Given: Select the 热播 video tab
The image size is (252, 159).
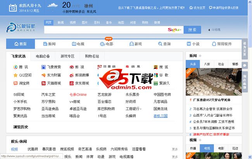Looking at the screenshot, I should (193, 148).
